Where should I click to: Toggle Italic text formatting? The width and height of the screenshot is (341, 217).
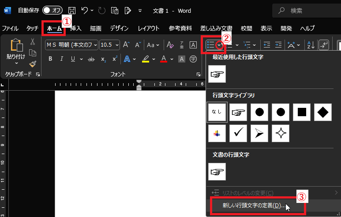coord(61,59)
